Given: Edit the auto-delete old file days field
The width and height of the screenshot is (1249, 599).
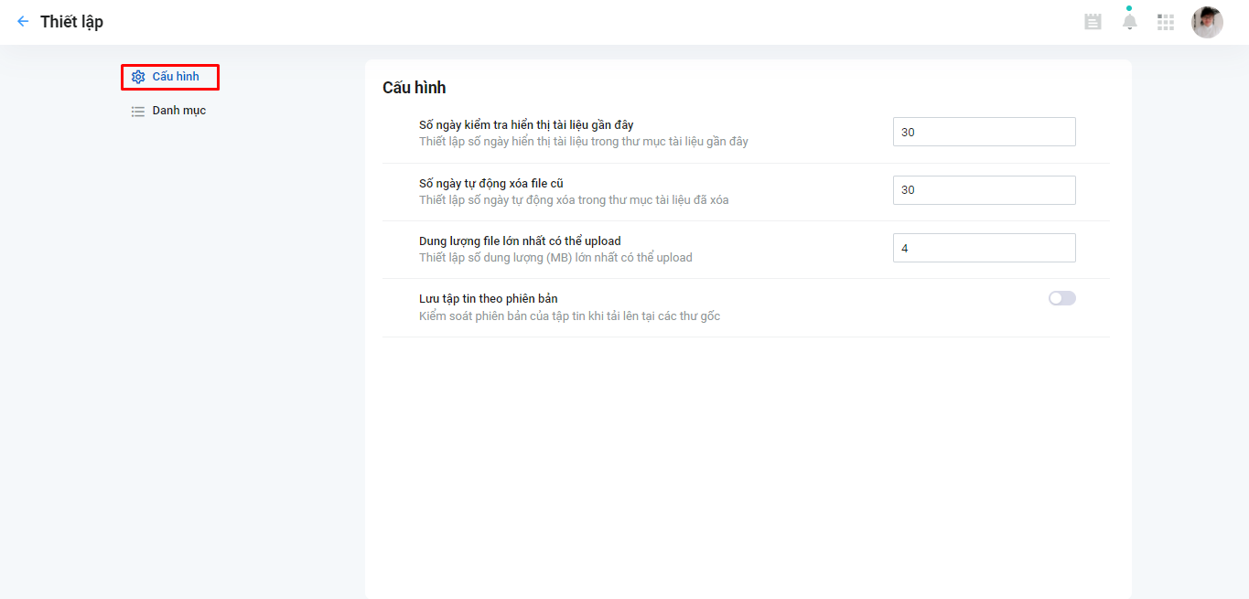Looking at the screenshot, I should pos(985,189).
